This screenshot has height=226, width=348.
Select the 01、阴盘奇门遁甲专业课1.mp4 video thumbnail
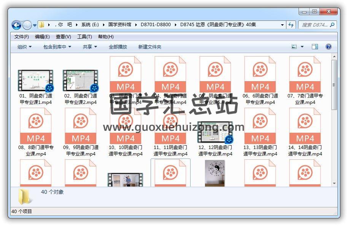click(x=36, y=81)
